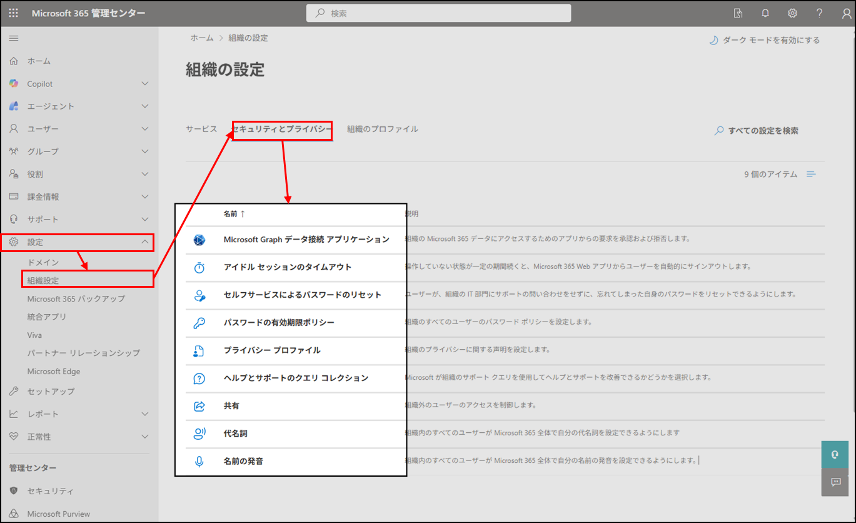Expand the グループ menu chevron
The height and width of the screenshot is (523, 856).
145,151
